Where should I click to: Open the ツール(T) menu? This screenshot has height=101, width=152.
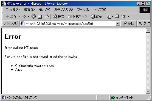[x=83, y=10]
